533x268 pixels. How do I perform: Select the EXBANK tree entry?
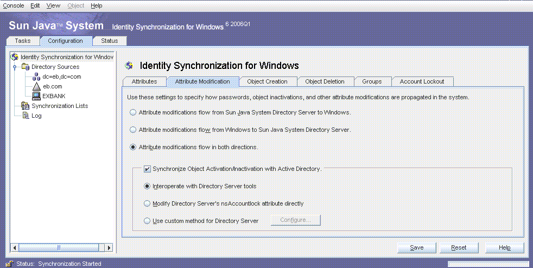(54, 96)
